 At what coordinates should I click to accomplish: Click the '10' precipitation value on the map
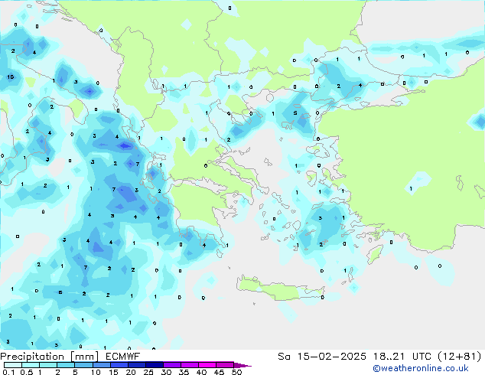pyautogui.click(x=11, y=77)
